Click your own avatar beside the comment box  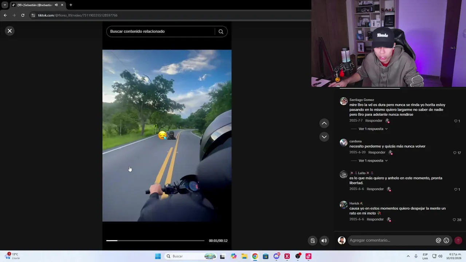(341, 241)
